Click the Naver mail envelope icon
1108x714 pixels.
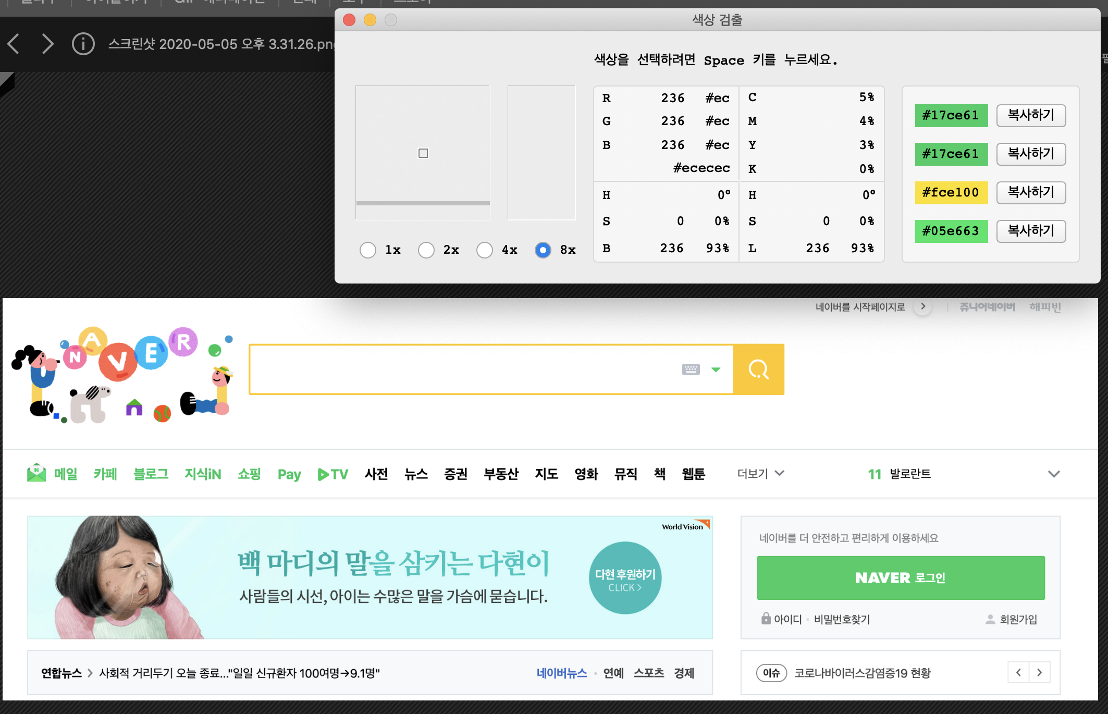coord(36,473)
